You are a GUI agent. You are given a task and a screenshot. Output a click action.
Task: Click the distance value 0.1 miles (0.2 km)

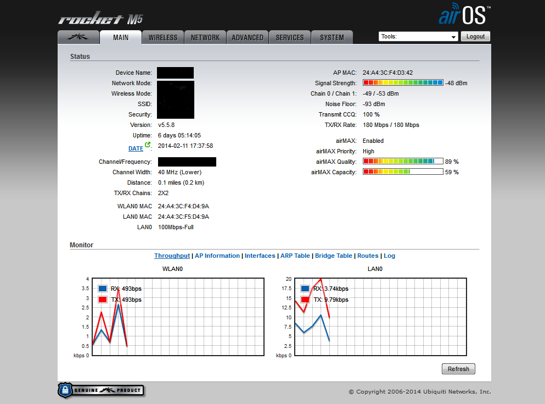click(181, 182)
